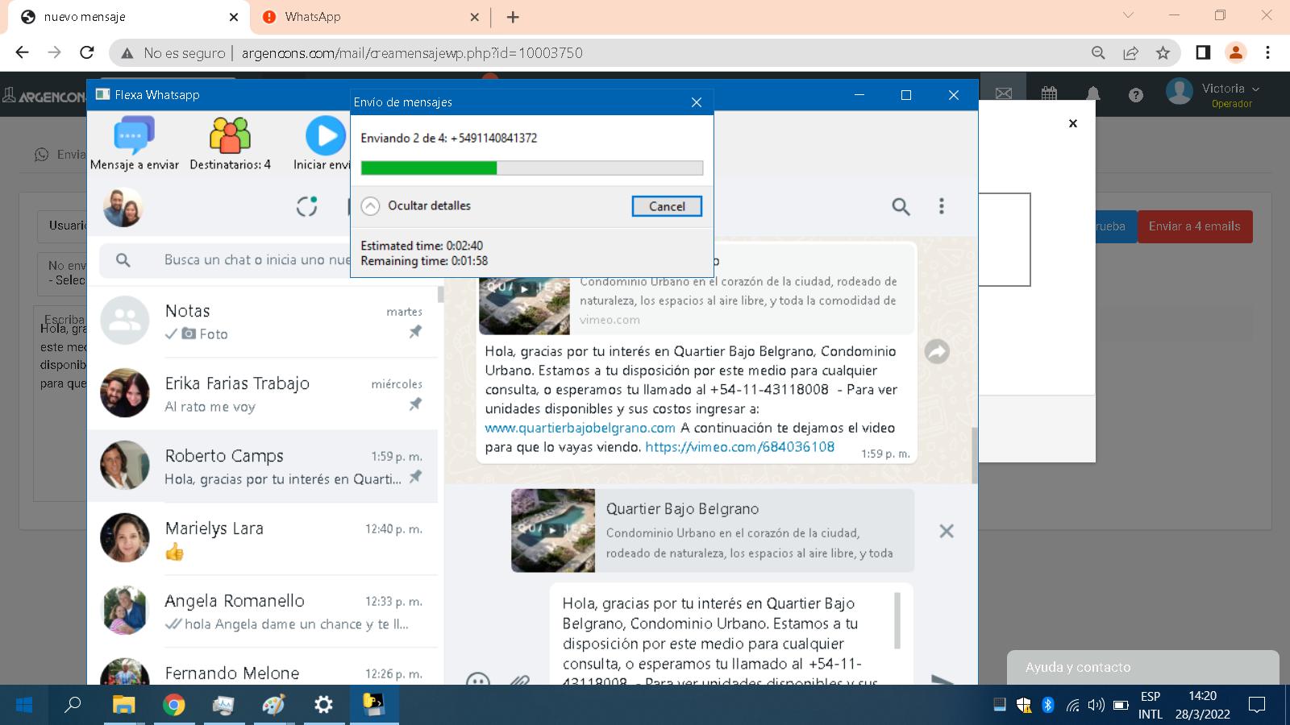This screenshot has width=1290, height=725.
Task: Select the Roberto Camps conversation
Action: (263, 466)
